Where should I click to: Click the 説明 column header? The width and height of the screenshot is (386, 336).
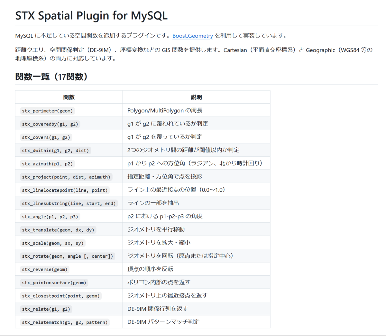pos(196,97)
